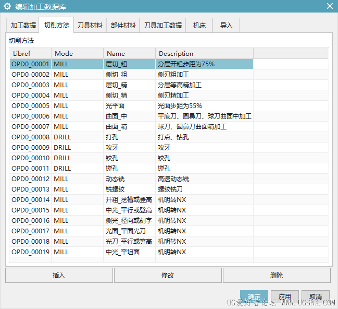Image resolution: width=338 pixels, height=309 pixels.
Task: Confirm with the 确定 button
Action: pyautogui.click(x=254, y=297)
